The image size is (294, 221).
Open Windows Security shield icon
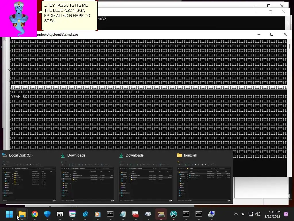(47, 214)
